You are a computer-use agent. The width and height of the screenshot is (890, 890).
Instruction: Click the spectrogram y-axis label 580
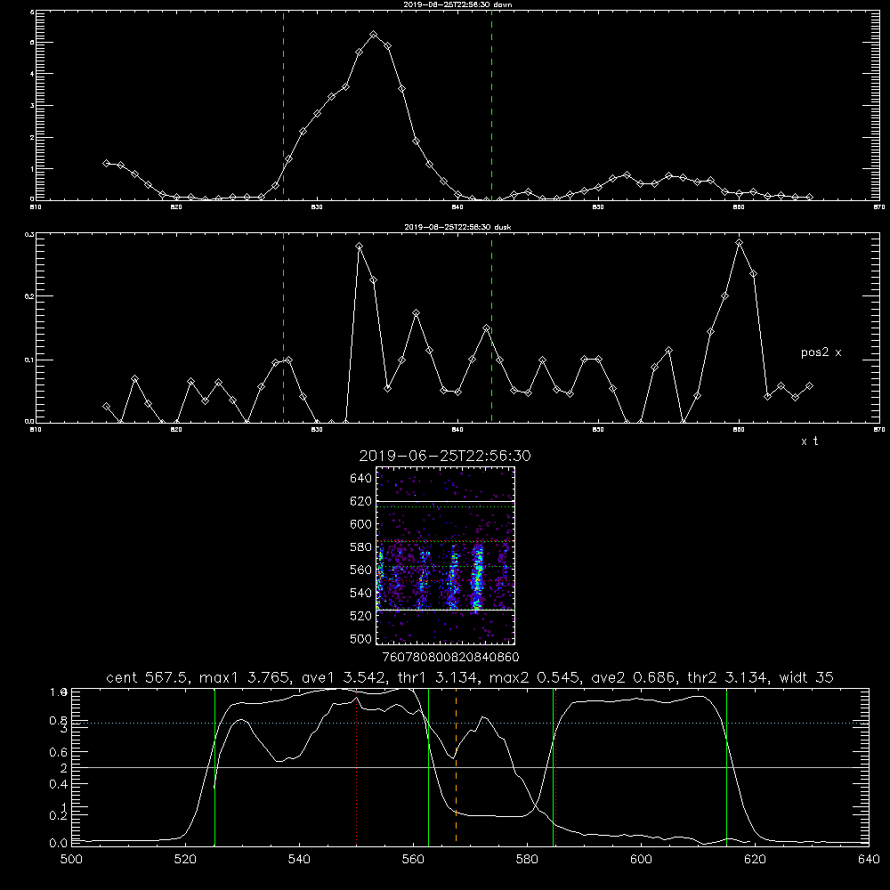tap(361, 547)
